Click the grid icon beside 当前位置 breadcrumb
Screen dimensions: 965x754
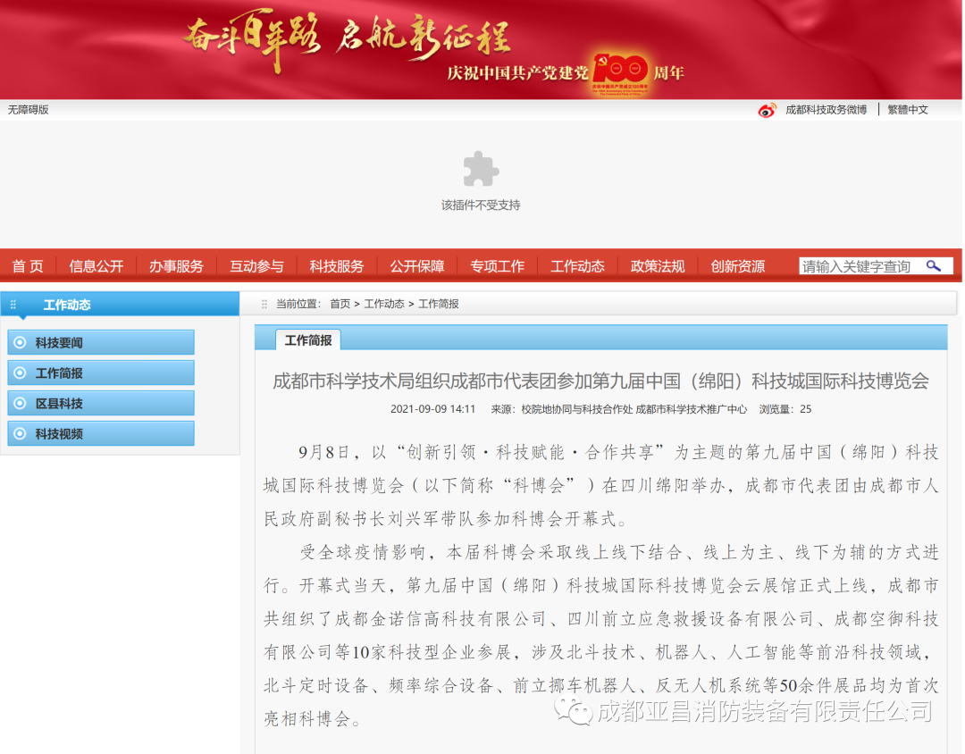click(x=264, y=304)
